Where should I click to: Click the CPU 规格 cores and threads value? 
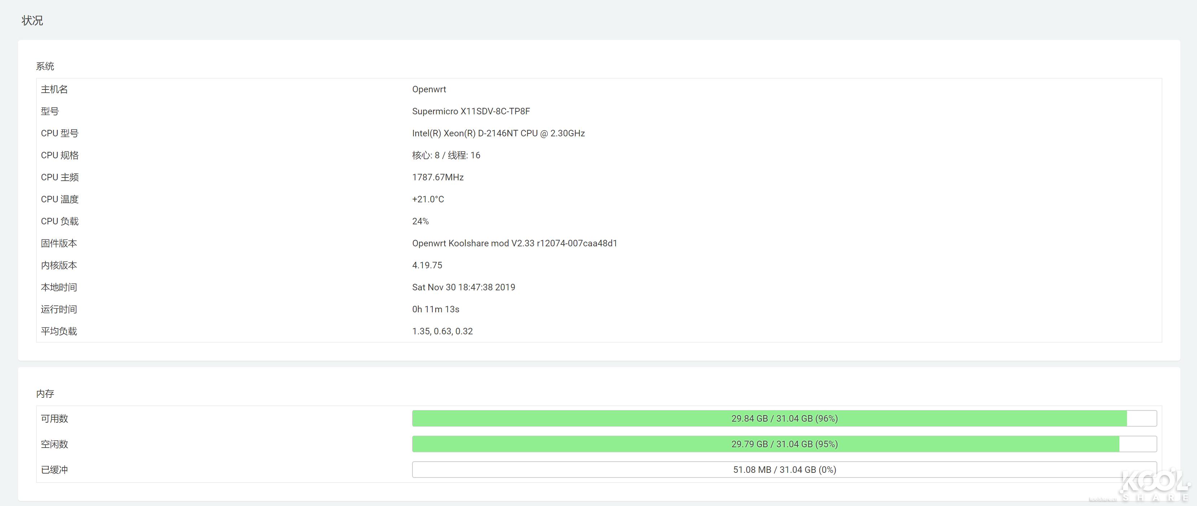point(446,155)
